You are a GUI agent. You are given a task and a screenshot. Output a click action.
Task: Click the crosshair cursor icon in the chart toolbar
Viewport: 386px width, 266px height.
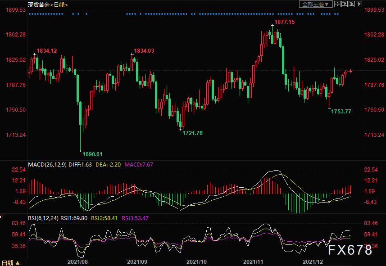click(337, 4)
